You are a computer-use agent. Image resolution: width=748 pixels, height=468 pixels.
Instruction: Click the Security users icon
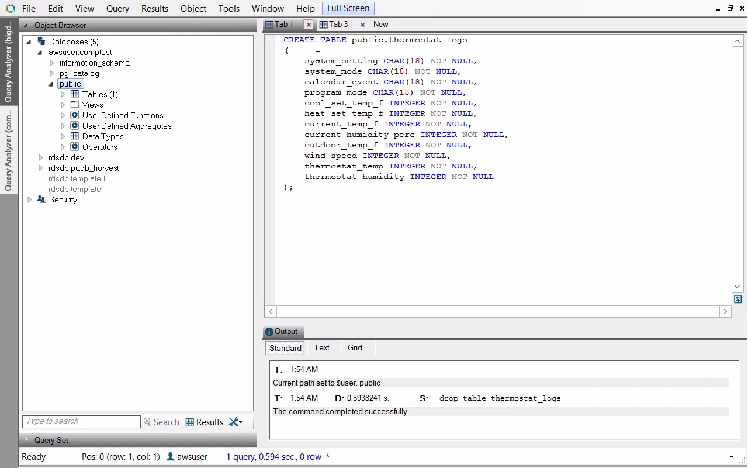tap(41, 199)
